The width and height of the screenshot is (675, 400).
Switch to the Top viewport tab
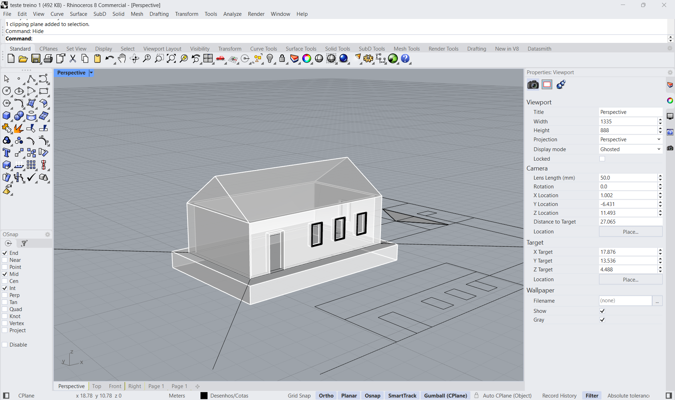click(96, 386)
